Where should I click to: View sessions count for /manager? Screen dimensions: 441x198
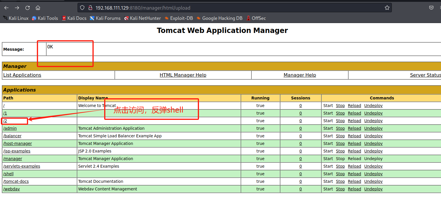[301, 159]
